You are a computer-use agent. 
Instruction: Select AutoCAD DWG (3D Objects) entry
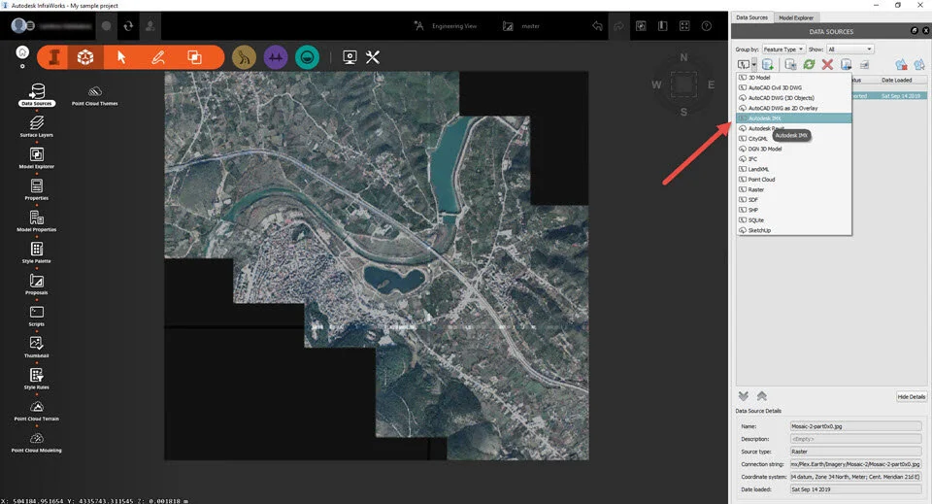click(x=794, y=97)
